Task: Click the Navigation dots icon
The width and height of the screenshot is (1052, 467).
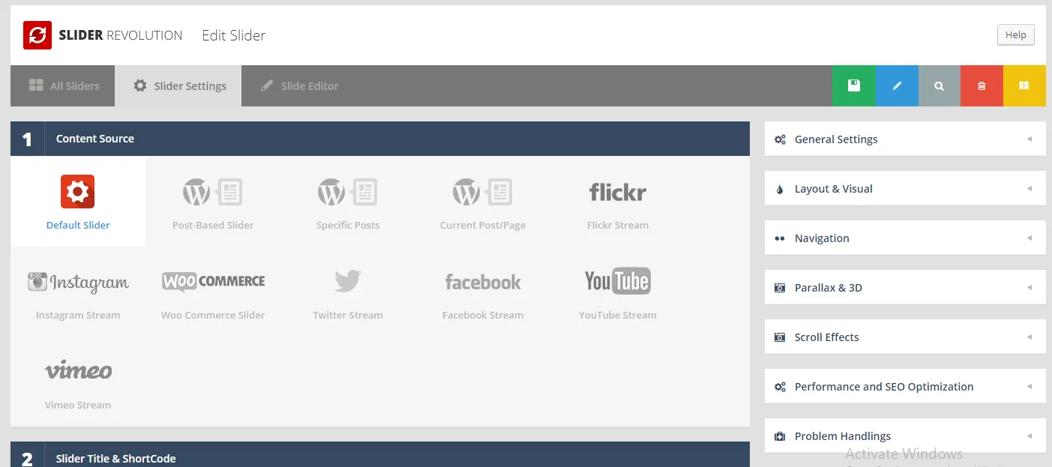Action: (780, 238)
